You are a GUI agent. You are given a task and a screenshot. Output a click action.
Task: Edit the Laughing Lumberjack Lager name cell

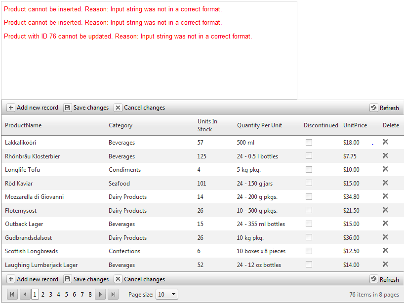[41, 265]
